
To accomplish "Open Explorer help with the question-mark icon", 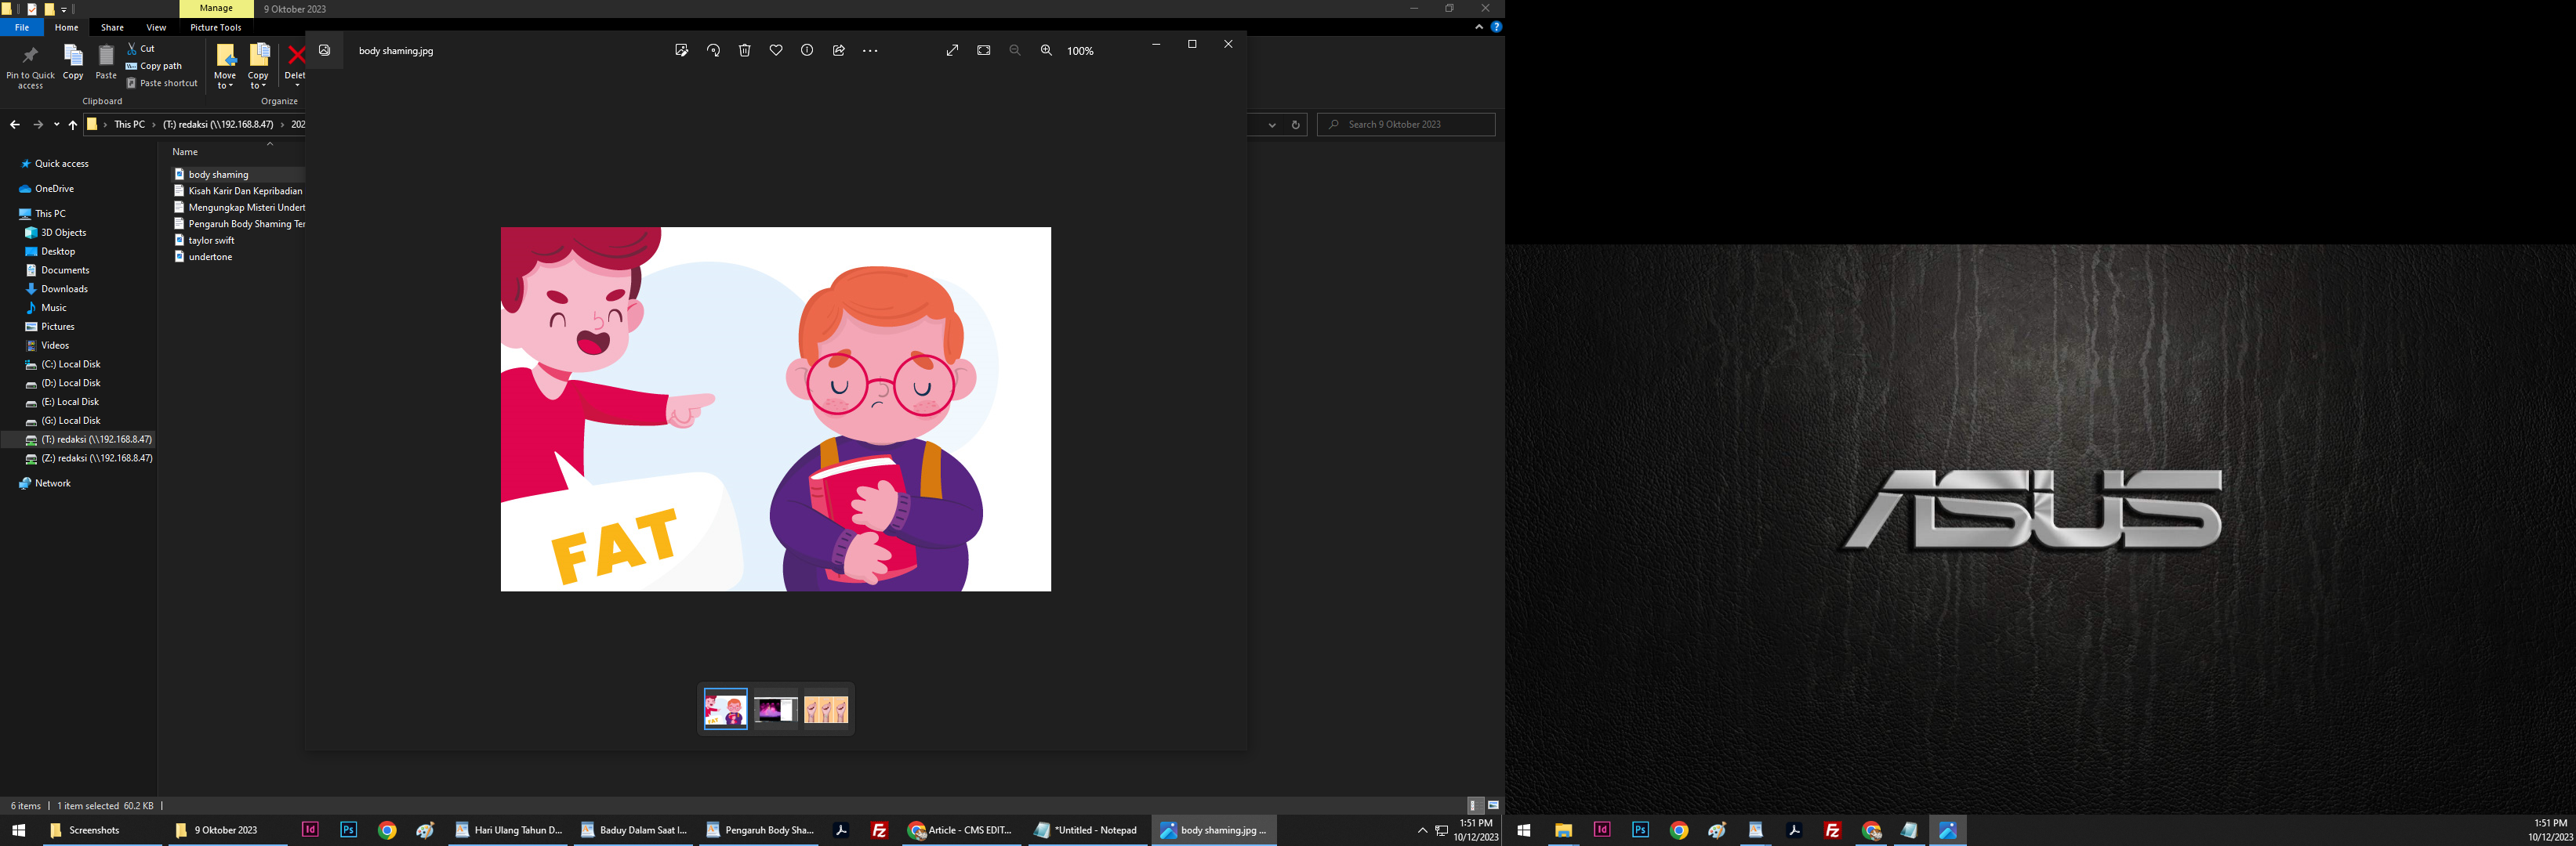I will click(1496, 27).
